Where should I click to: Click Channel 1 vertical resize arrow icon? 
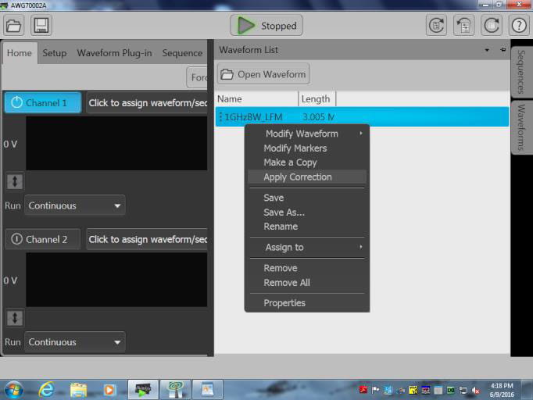click(15, 181)
